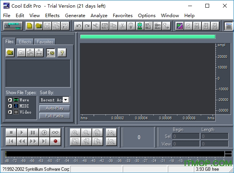Open the Favorites menu

123,16
